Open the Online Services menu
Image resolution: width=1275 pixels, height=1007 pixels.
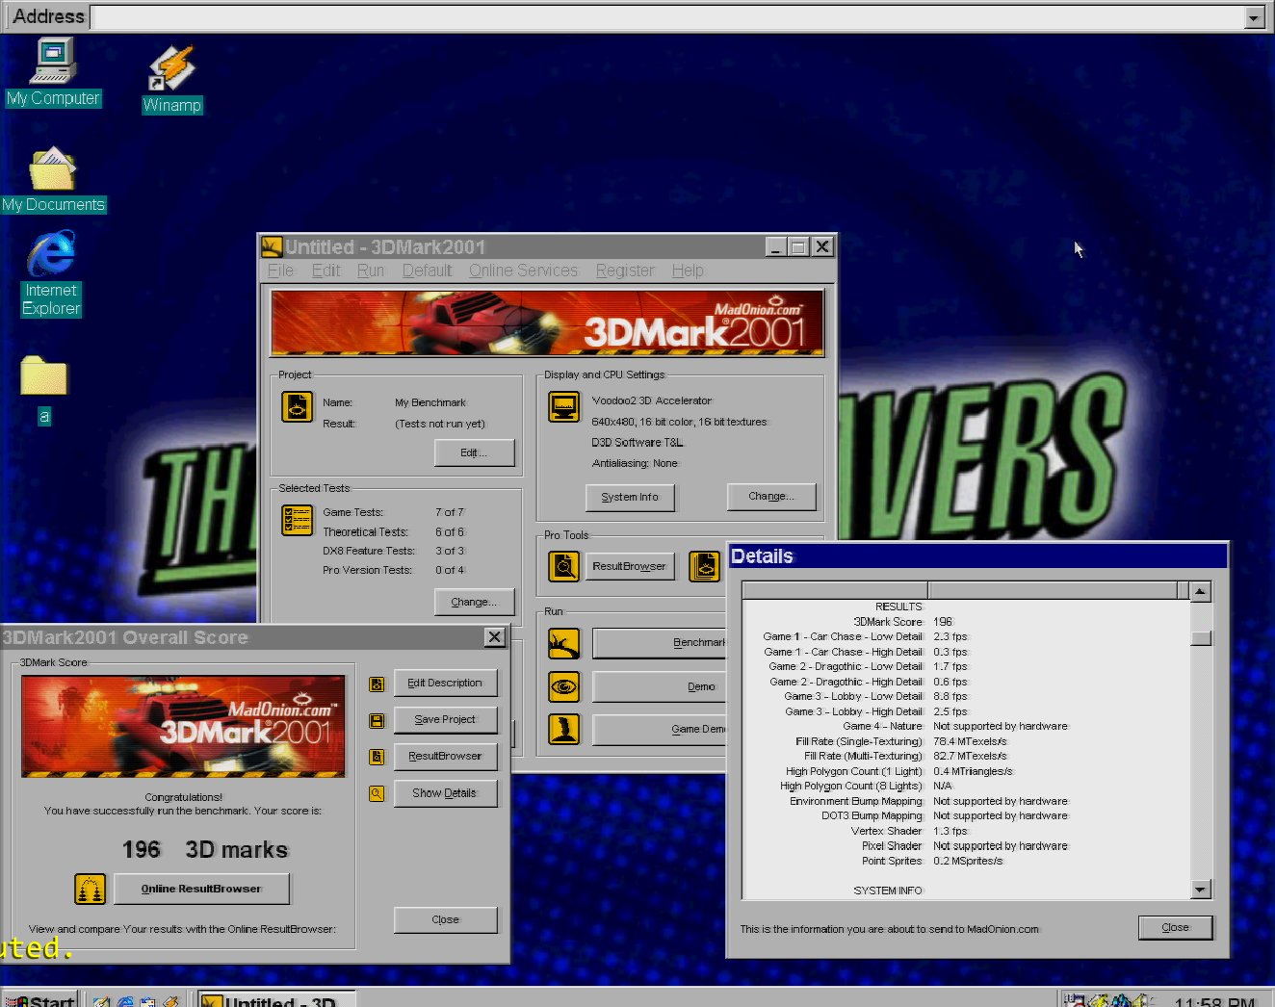pyautogui.click(x=524, y=271)
